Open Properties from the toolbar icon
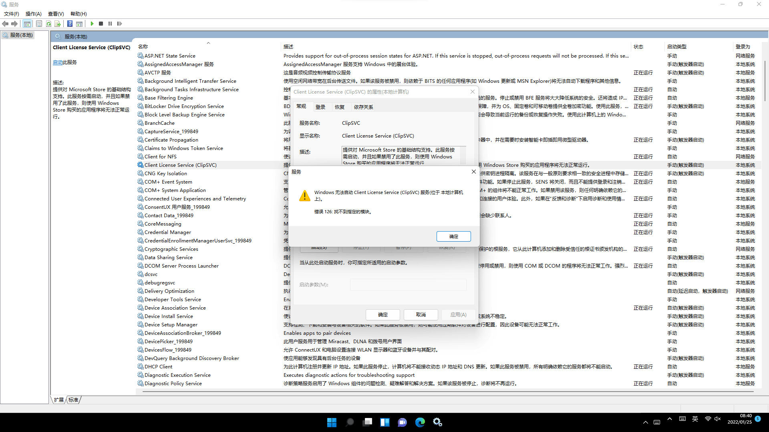This screenshot has width=769, height=432. (39, 24)
